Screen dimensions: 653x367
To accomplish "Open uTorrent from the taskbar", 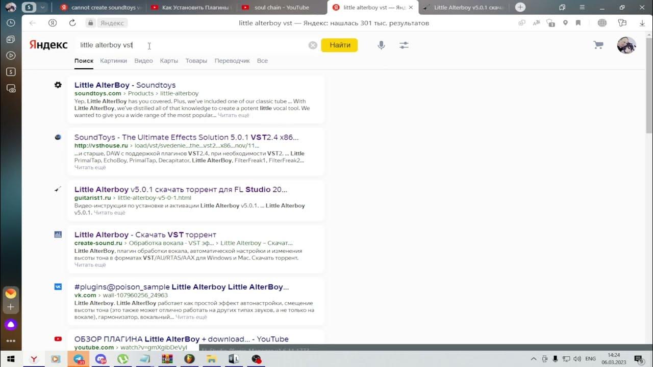I will pos(122,359).
